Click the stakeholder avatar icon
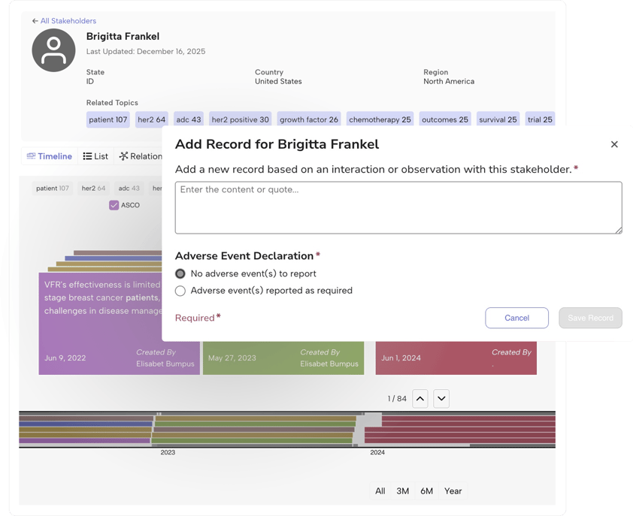Viewport: 633px width, 516px height. coord(53,50)
